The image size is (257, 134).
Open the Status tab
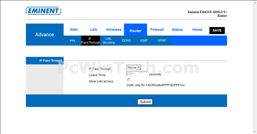(x=177, y=30)
